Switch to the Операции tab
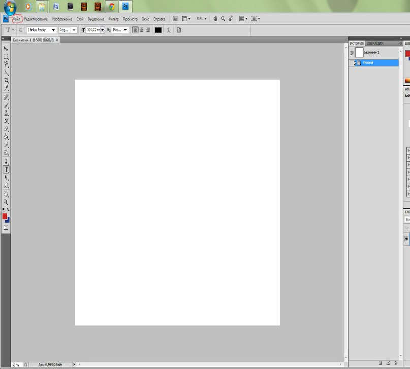This screenshot has height=369, width=410. point(375,43)
